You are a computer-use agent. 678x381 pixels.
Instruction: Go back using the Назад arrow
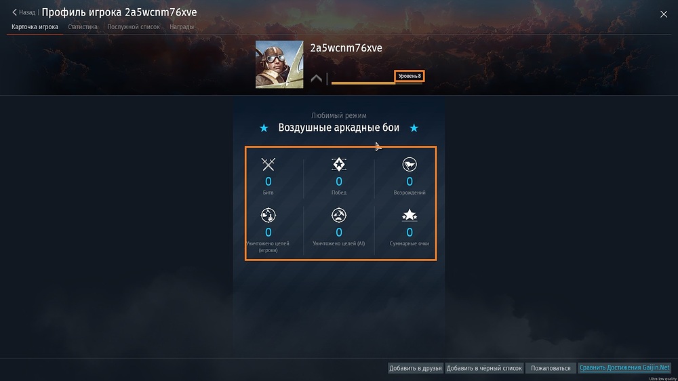(x=23, y=12)
